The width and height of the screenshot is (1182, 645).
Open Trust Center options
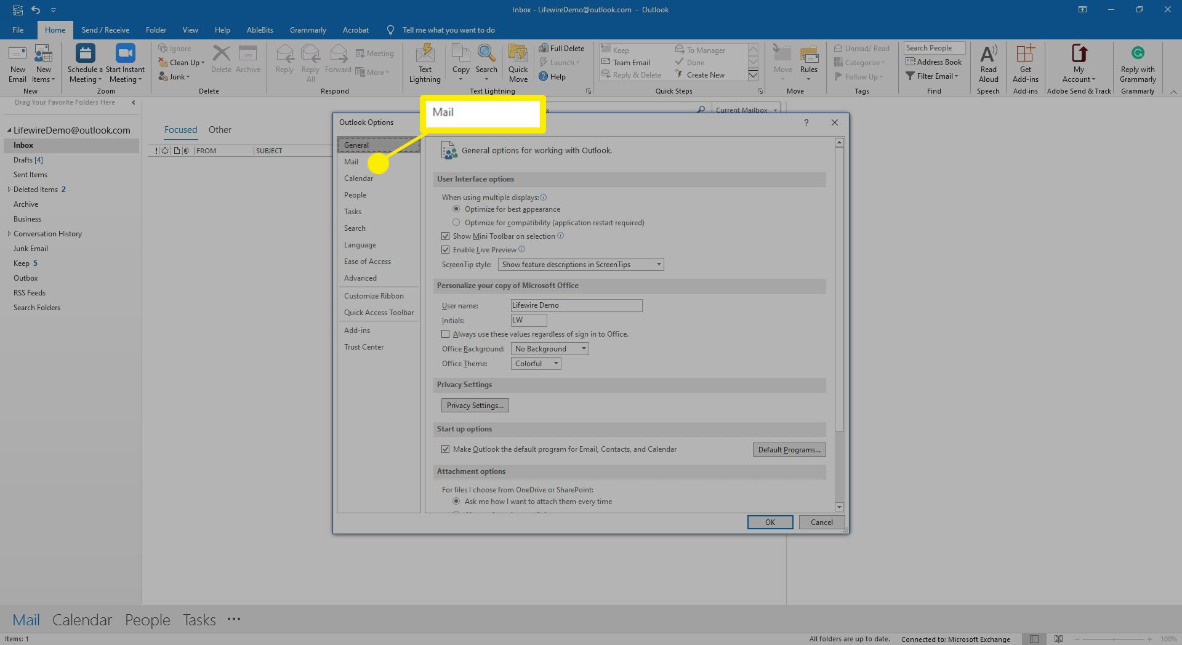click(379, 347)
